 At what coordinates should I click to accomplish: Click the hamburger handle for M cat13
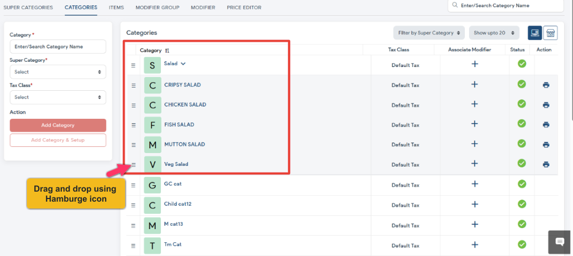[x=133, y=225]
